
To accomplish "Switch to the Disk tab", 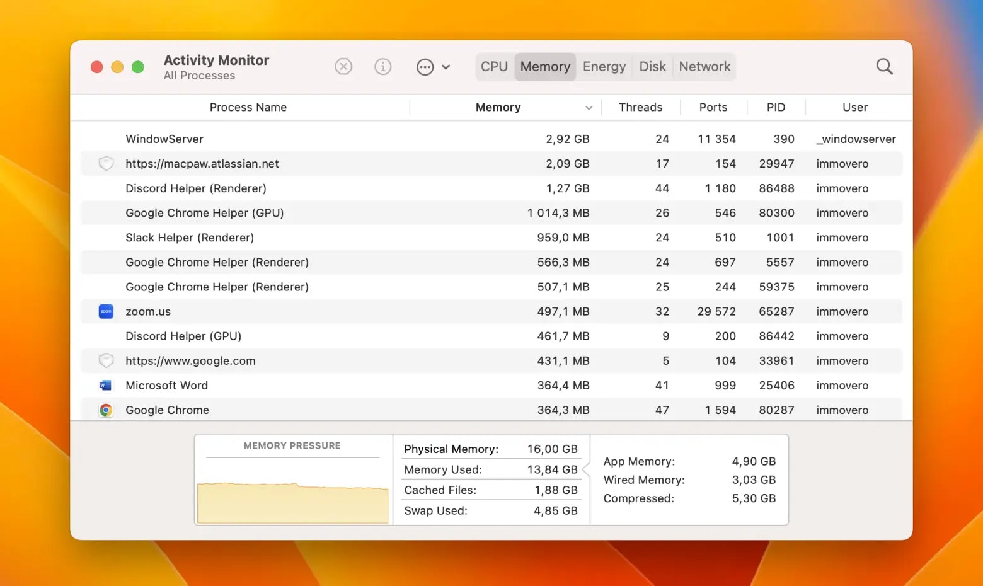I will (x=653, y=67).
